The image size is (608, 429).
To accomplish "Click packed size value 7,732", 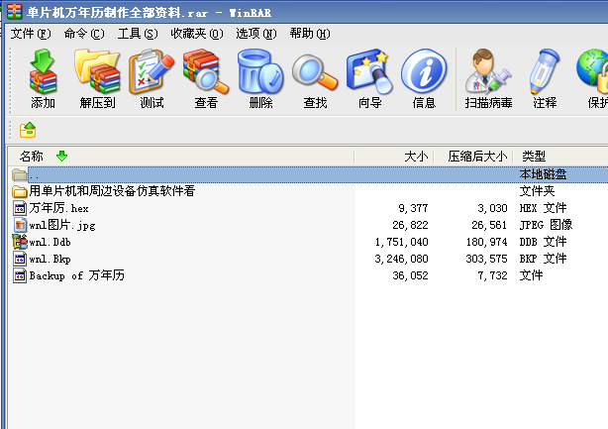I will (492, 275).
